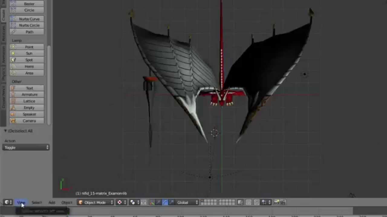Add a Text object
The image size is (387, 217).
tap(27, 88)
